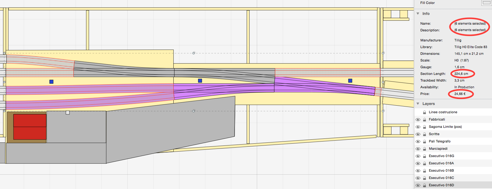The height and width of the screenshot is (189, 492).
Task: Collapse the Layers section disclosure triangle
Action: coord(418,104)
